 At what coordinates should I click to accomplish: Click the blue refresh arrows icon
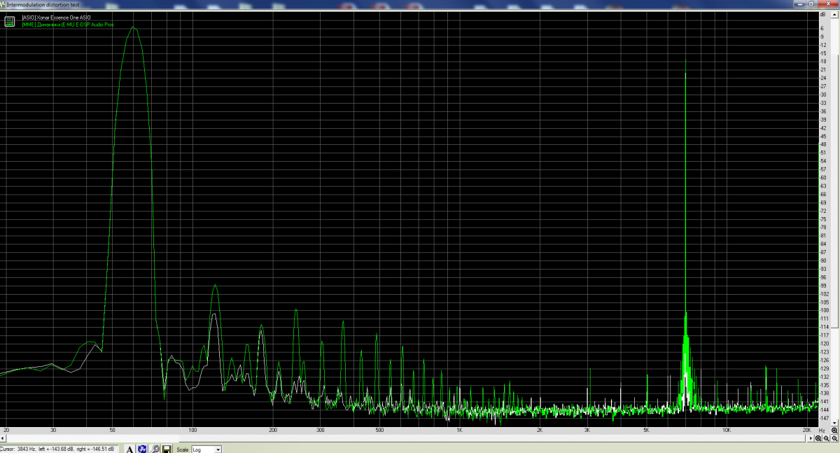[x=142, y=449]
